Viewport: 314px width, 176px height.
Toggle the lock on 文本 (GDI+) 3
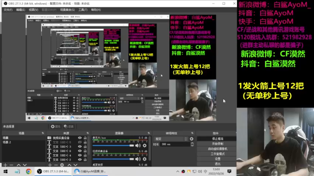85,147
